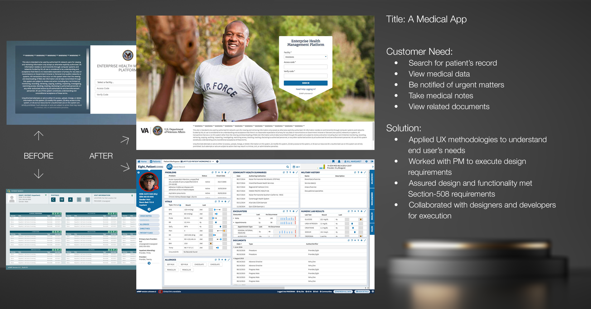Expand the Untitled Patient Workspace 3 dropdown
The image size is (591, 309).
click(x=197, y=162)
